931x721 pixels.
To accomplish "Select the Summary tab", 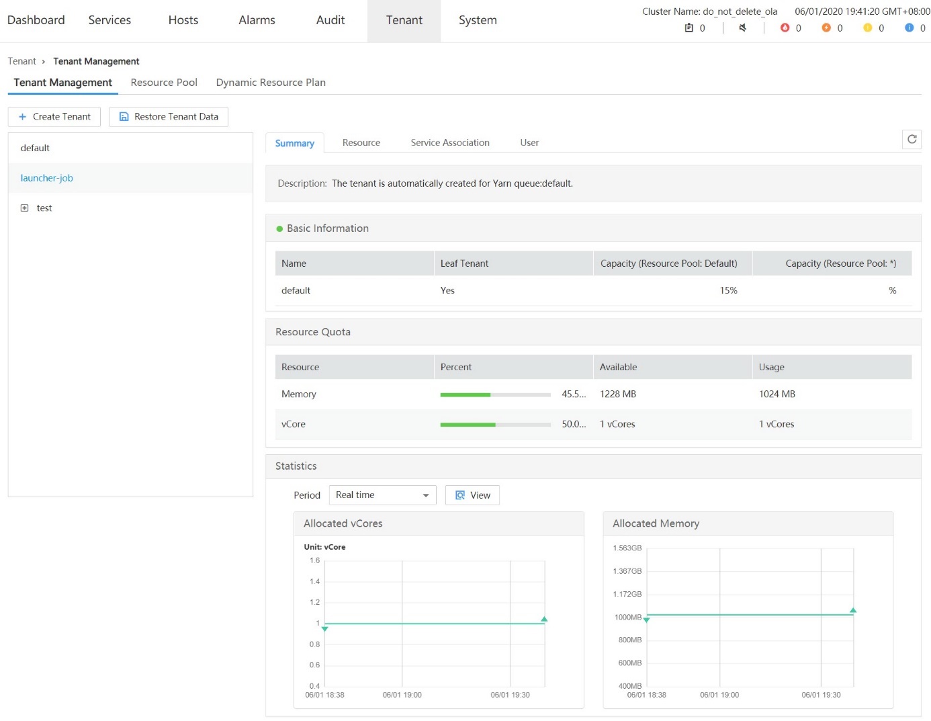I will pos(295,143).
